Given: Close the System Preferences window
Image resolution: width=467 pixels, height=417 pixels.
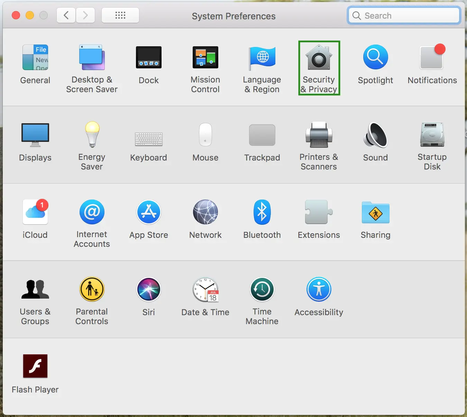Looking at the screenshot, I should pyautogui.click(x=16, y=15).
